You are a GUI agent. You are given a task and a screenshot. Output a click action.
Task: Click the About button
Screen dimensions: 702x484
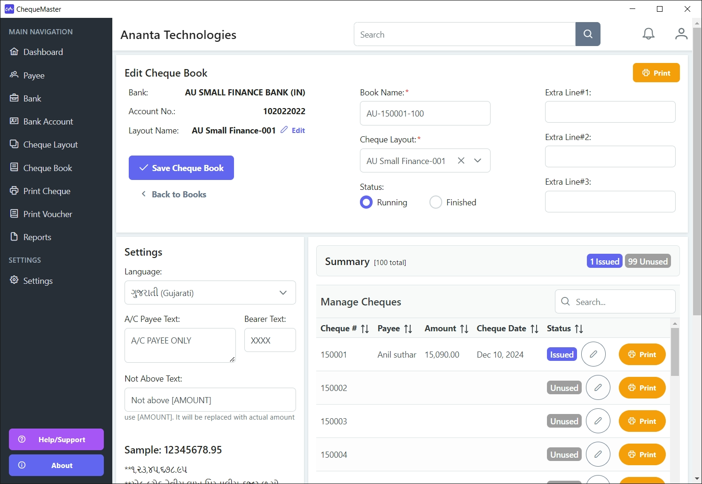56,465
